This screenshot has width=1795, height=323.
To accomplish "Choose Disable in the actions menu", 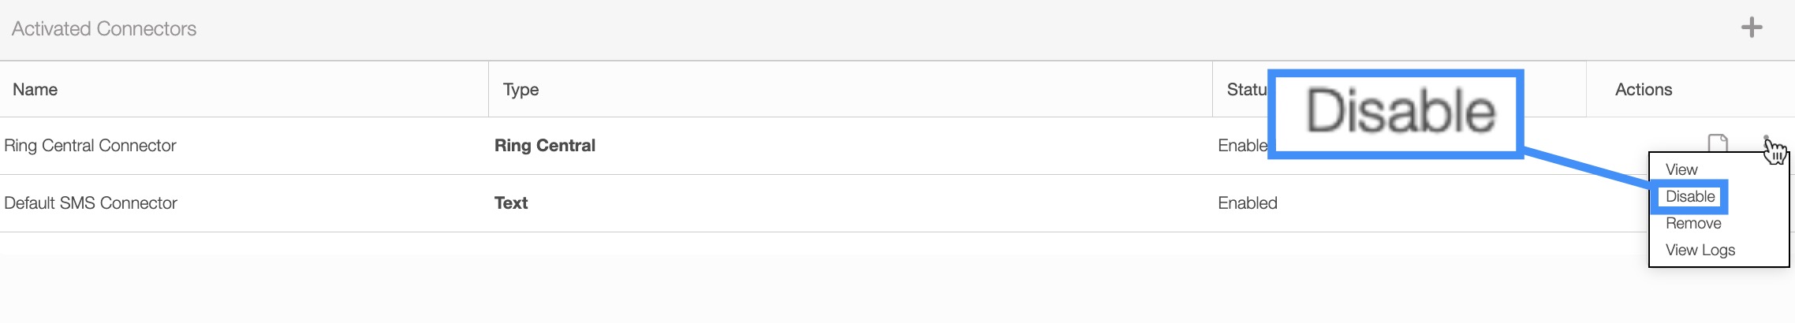I will [1690, 196].
